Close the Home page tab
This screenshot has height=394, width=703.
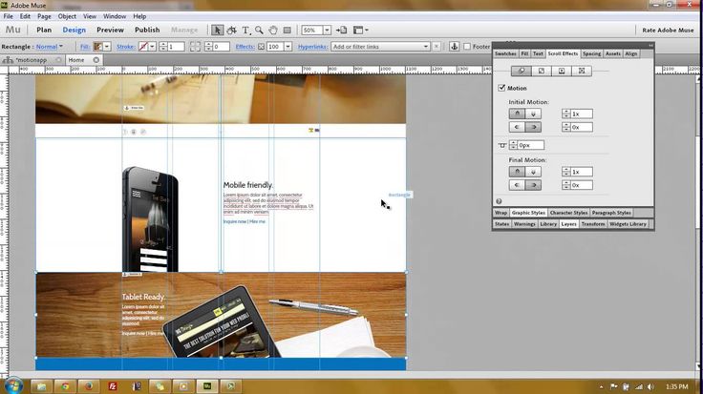click(x=96, y=59)
